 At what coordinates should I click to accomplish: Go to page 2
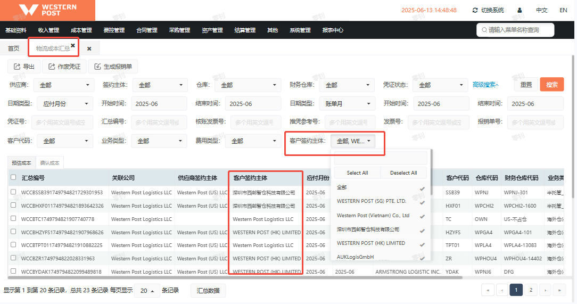click(x=531, y=290)
